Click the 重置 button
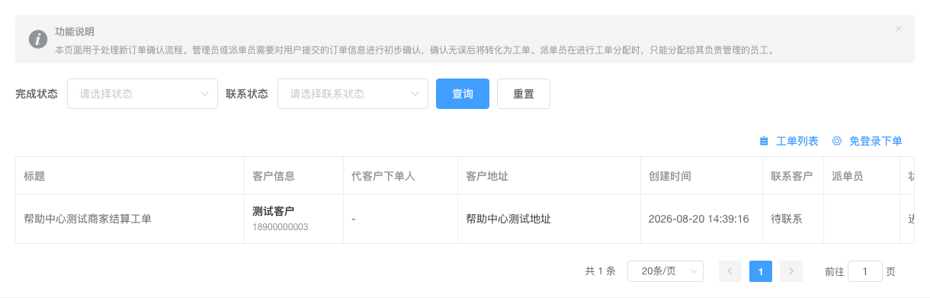 click(x=524, y=94)
